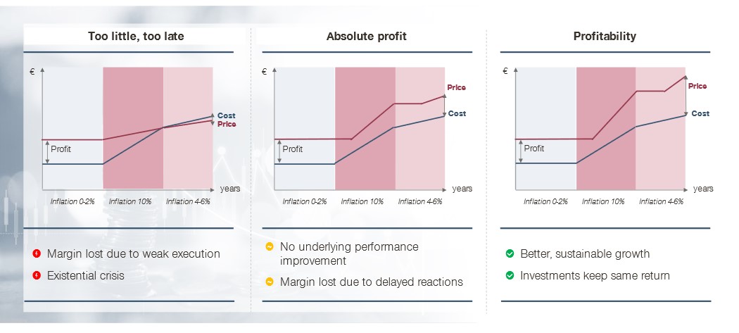The height and width of the screenshot is (333, 739).
Task: Click the 'Better, sustainable growth' text
Action: (585, 253)
